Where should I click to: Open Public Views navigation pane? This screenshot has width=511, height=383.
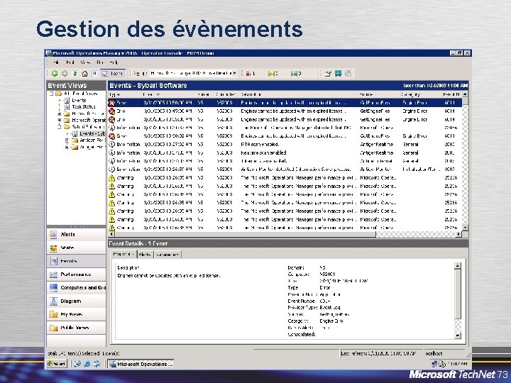tap(76, 328)
